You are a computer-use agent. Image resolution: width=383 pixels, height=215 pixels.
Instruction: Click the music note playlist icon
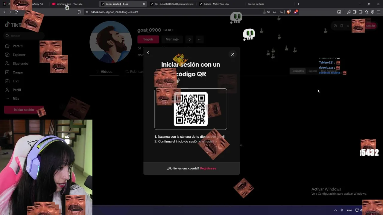tap(349, 12)
